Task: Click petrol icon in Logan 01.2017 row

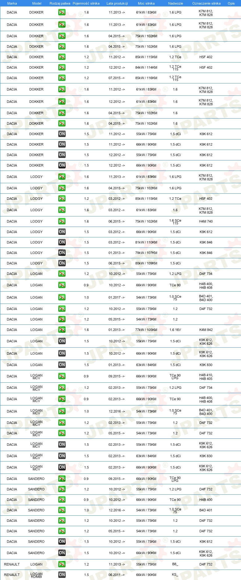Action: 62,297
